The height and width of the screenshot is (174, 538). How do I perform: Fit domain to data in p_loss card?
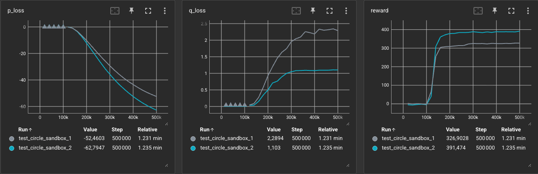coord(114,11)
